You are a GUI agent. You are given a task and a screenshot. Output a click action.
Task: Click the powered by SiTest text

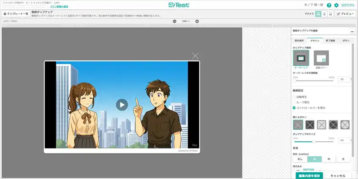tap(188, 151)
